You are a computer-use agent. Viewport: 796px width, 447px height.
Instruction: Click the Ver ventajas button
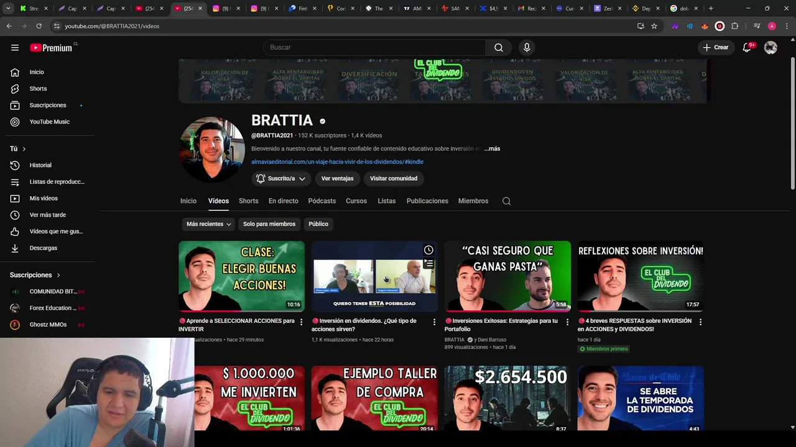[x=337, y=178]
